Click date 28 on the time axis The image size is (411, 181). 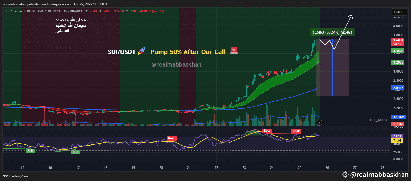pos(383,167)
